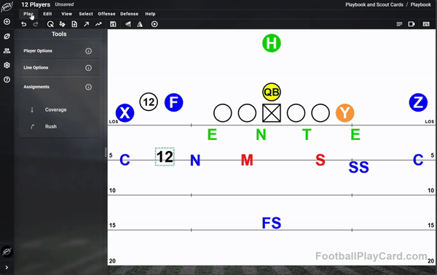Select the lasso selection tool icon

[x=50, y=24]
